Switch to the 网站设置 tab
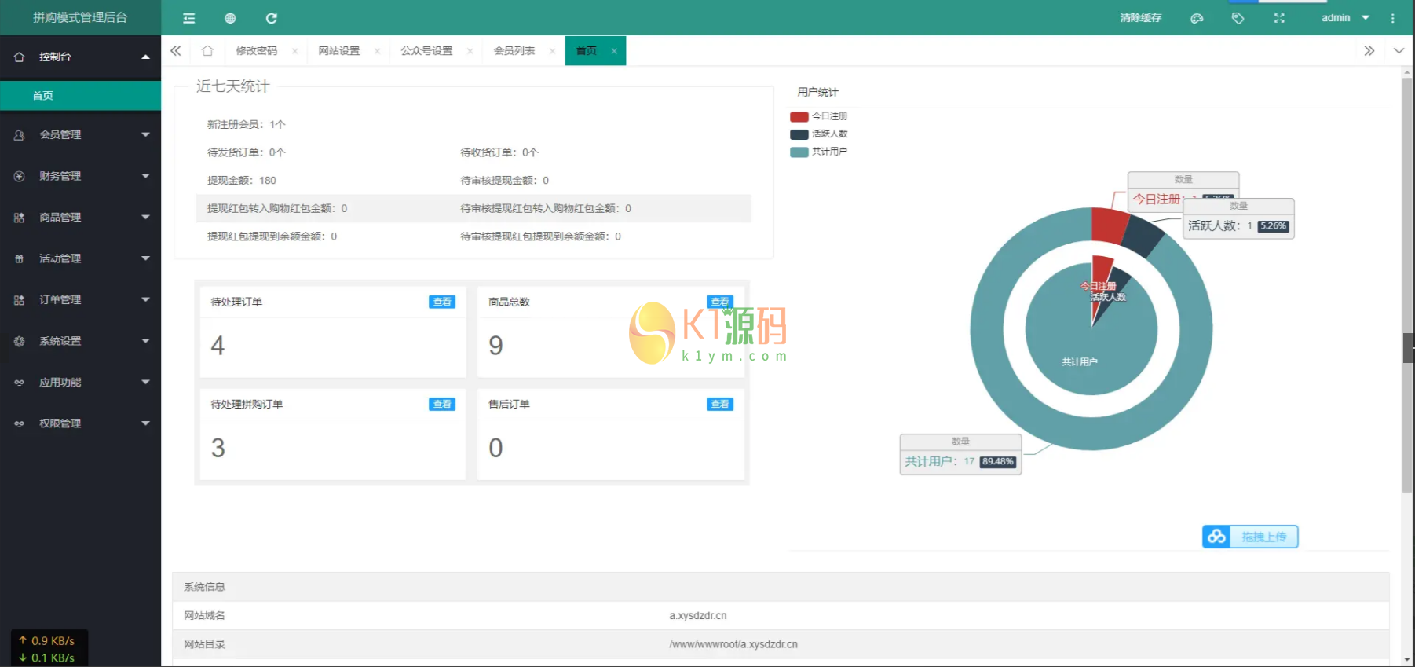The image size is (1415, 667). pyautogui.click(x=338, y=51)
